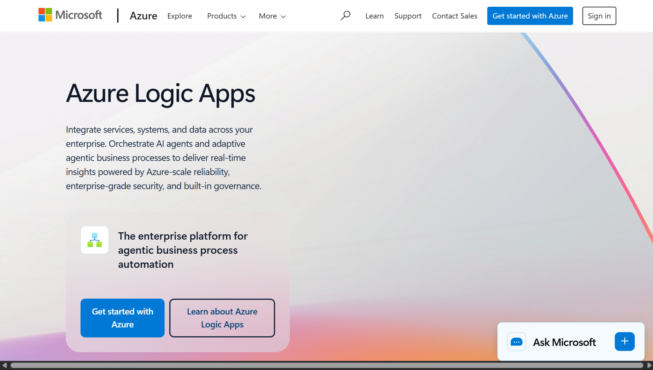Click the 'Integrate services, systems' paragraph
Image resolution: width=653 pixels, height=370 pixels.
[x=164, y=158]
